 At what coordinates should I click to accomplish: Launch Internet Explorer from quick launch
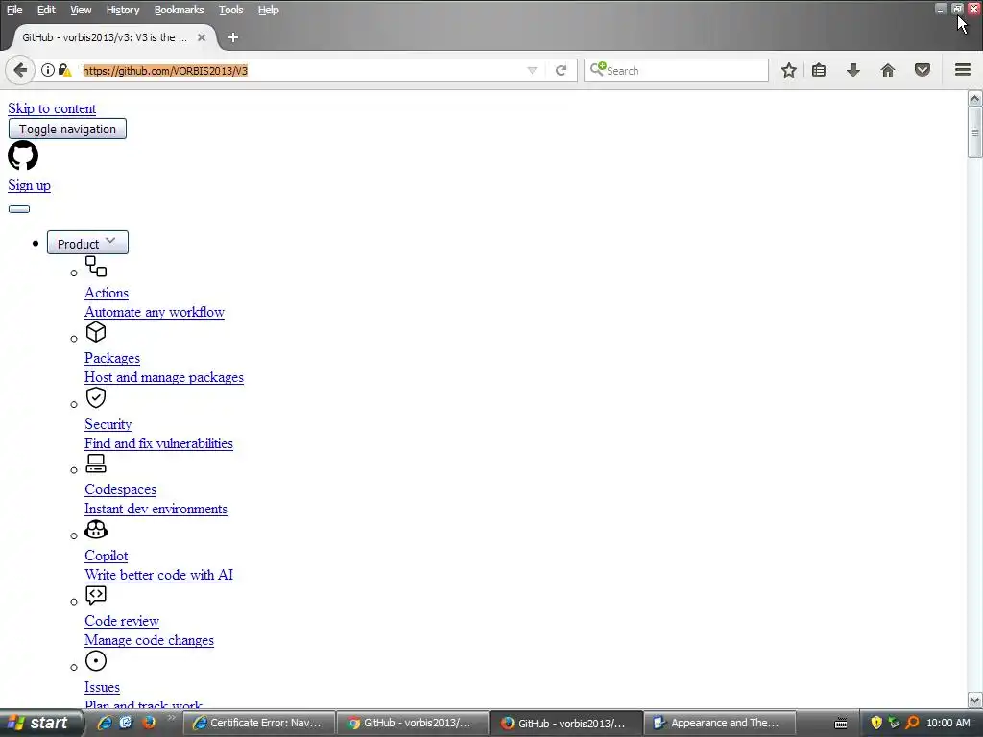(x=104, y=723)
